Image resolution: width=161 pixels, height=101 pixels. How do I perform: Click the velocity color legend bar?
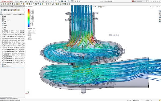(x=28, y=18)
